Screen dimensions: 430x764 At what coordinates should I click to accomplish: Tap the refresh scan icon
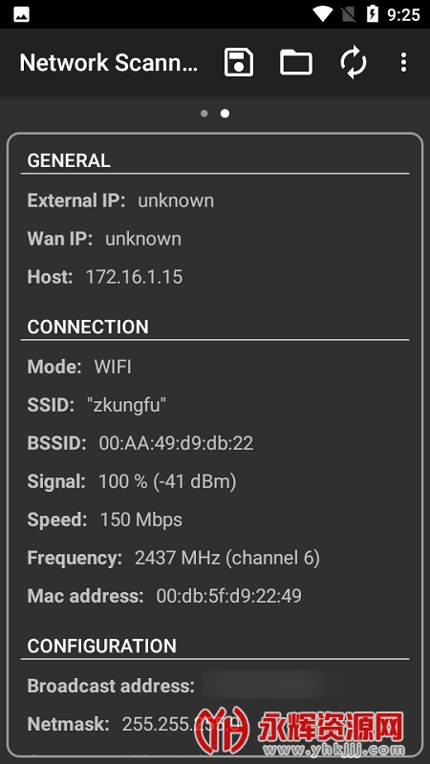click(x=354, y=62)
